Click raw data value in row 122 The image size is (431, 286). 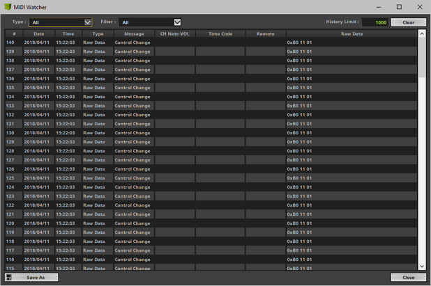[299, 205]
